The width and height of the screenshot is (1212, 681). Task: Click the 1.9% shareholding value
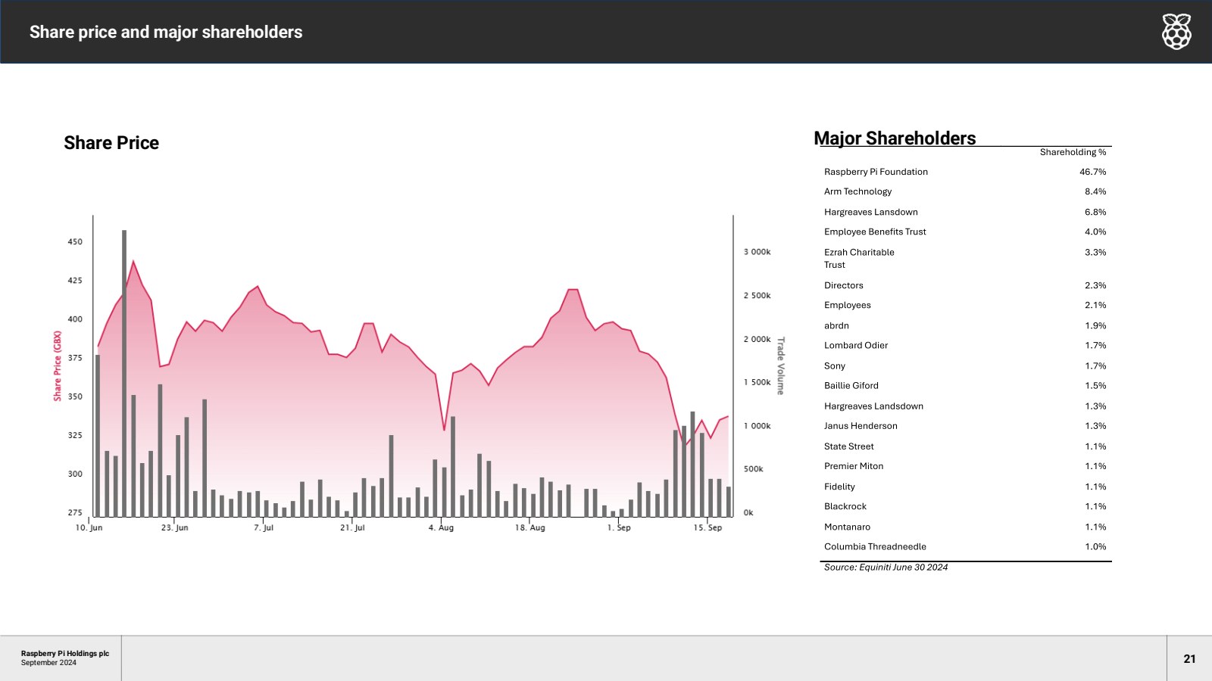coord(1095,325)
